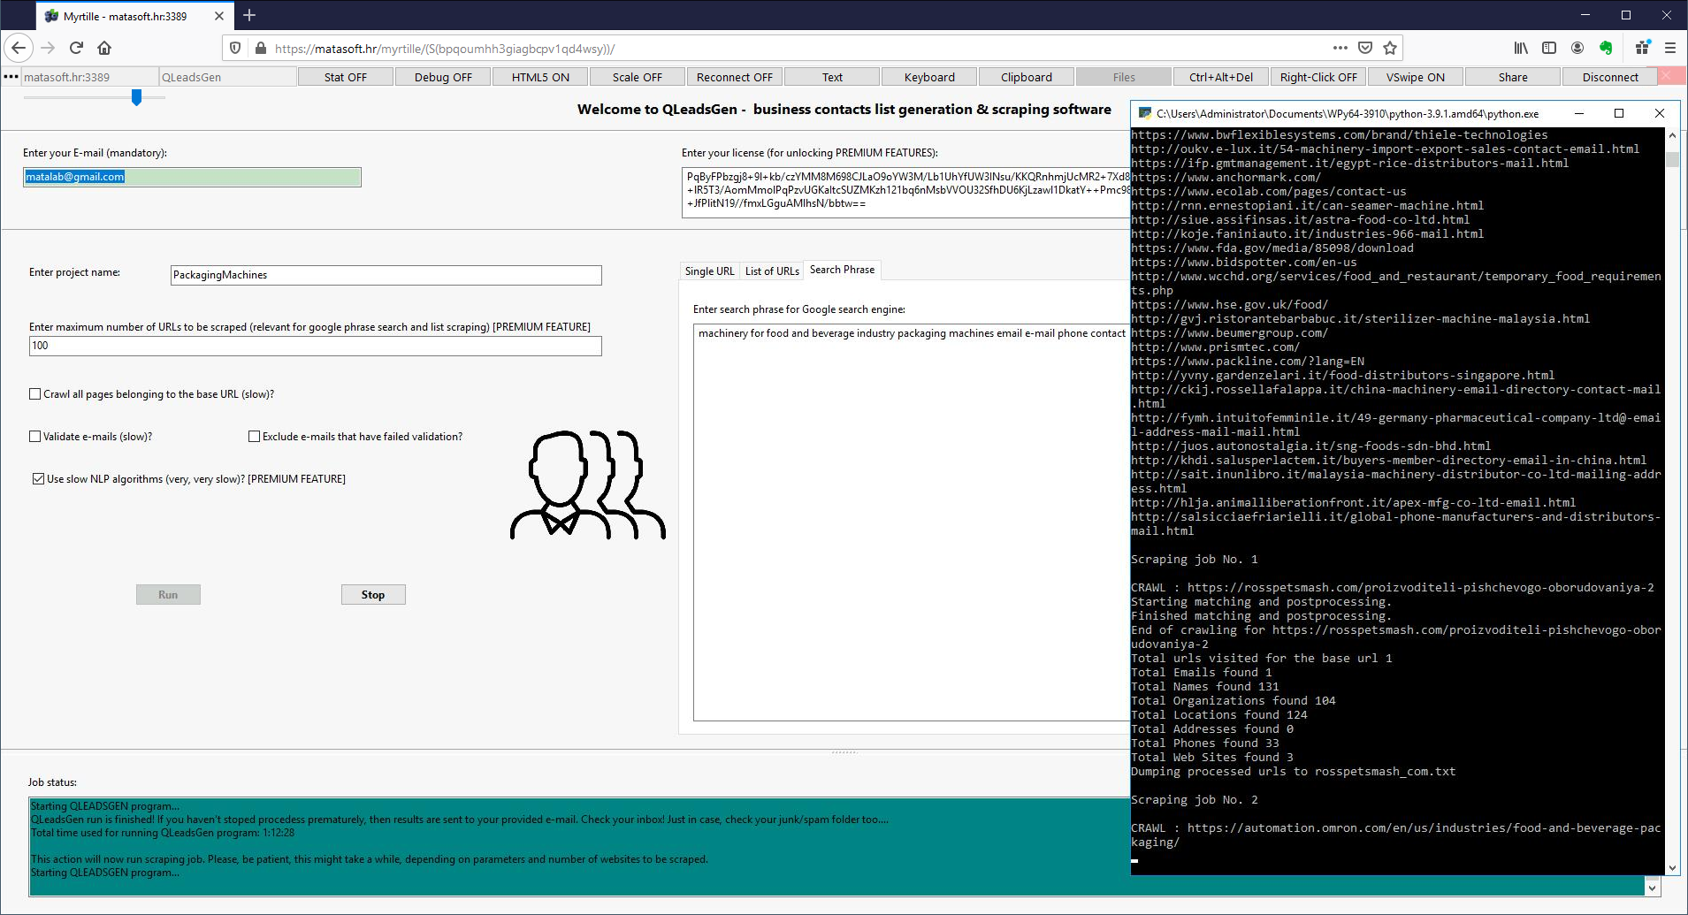Expand the Myrtille toolbar three-dot handle
Screen dimensions: 1688x915
click(x=11, y=77)
